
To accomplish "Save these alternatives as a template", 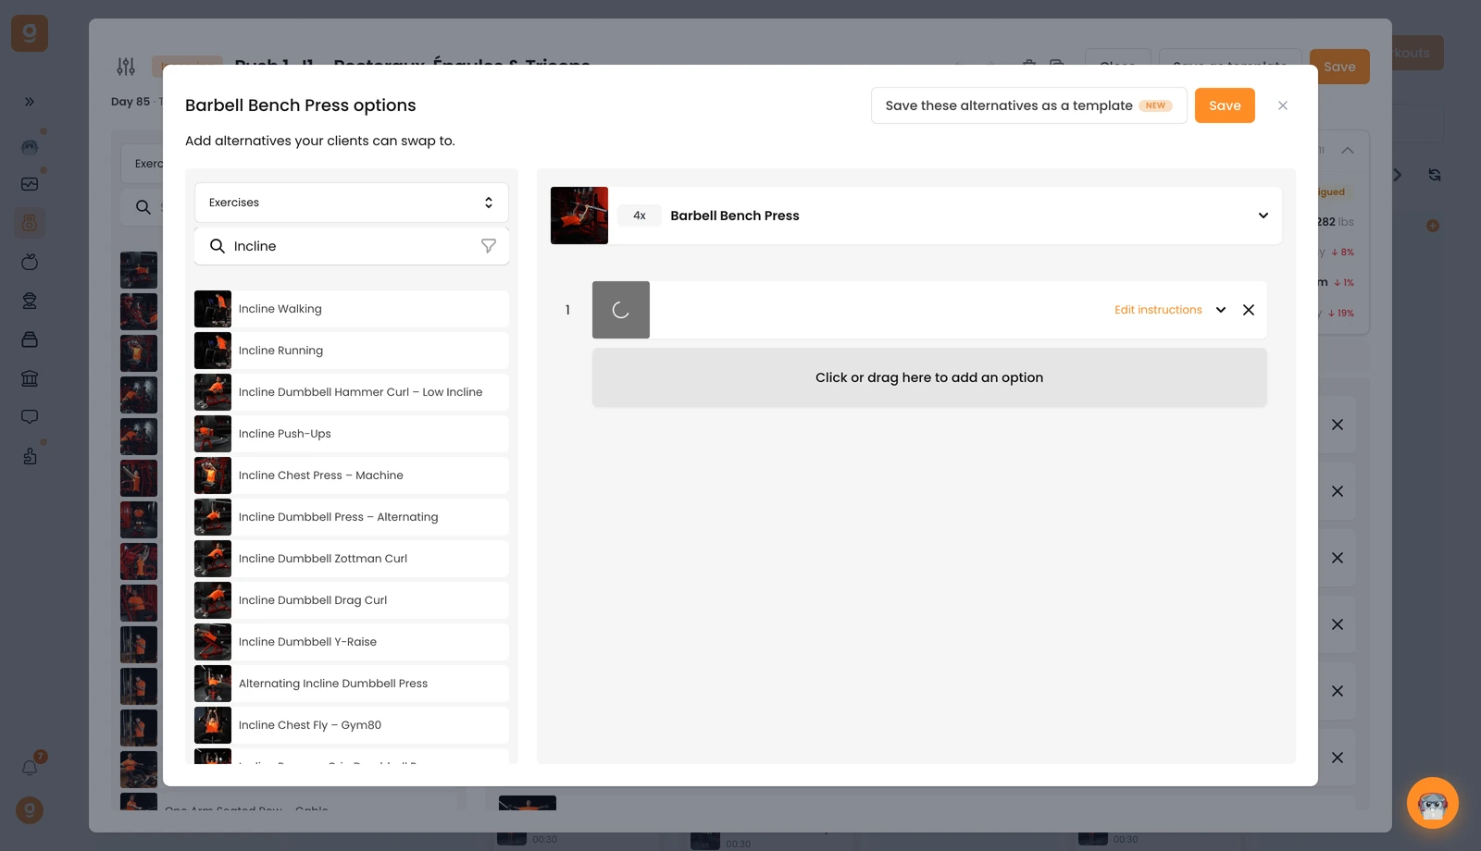I will tap(1028, 105).
